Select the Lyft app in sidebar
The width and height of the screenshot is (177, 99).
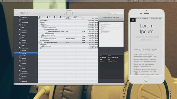pos(26,66)
